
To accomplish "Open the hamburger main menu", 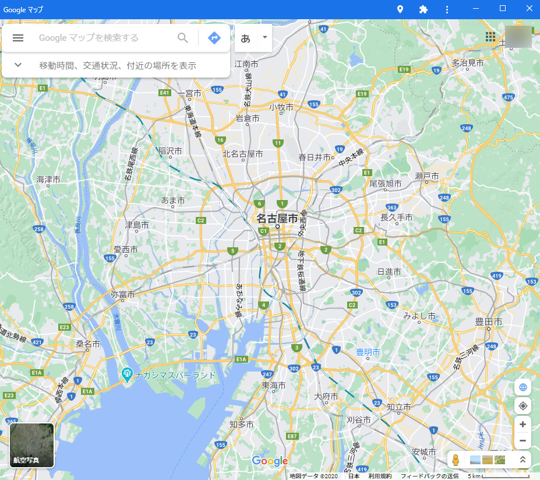I will click(18, 37).
